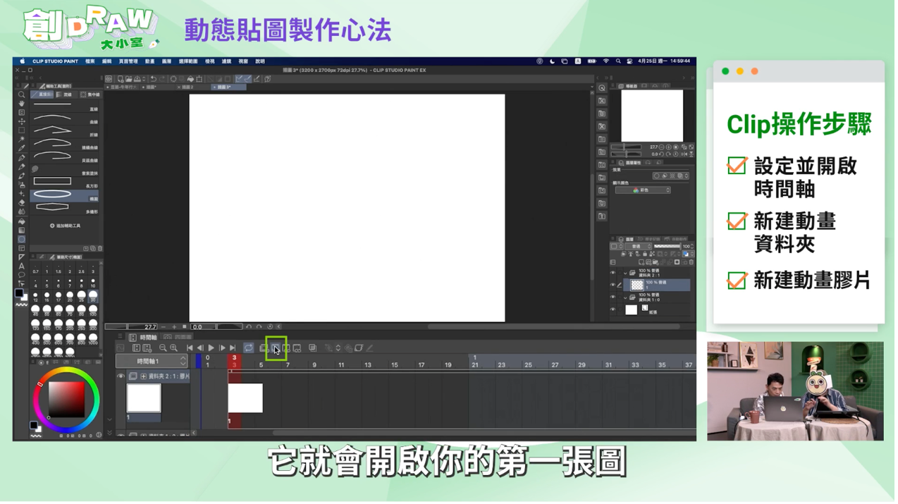Screen dimensions: 898x504
Task: Step to next frame
Action: tap(222, 348)
